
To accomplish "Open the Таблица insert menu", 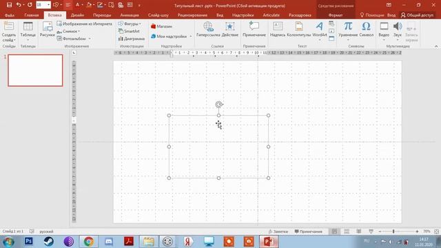I will point(28,30).
